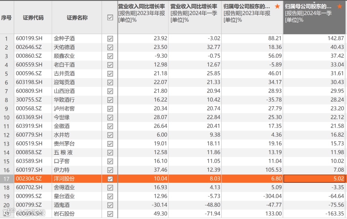Toggle the select-all checkbox in header
Image resolution: width=347 pixels, height=219 pixels.
tap(110, 17)
